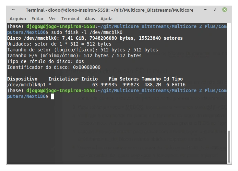
Task: Open the Abas menu
Action: (90, 19)
